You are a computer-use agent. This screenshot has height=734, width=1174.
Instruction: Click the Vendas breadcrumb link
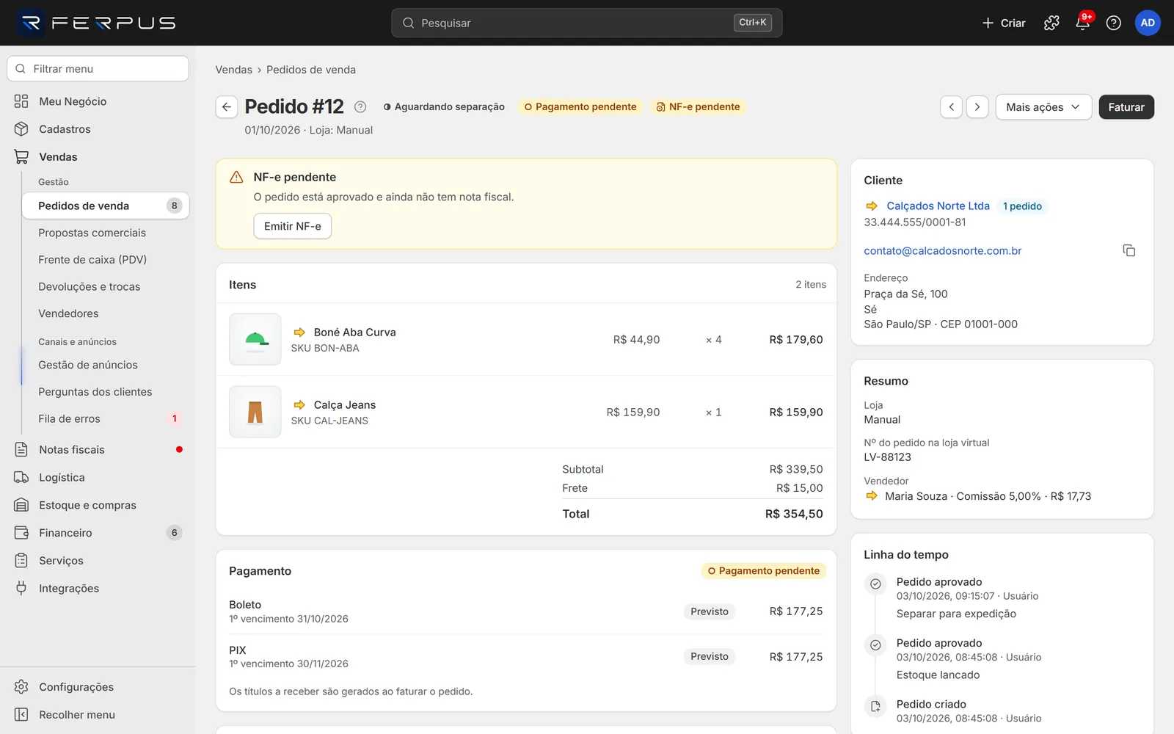(x=233, y=70)
